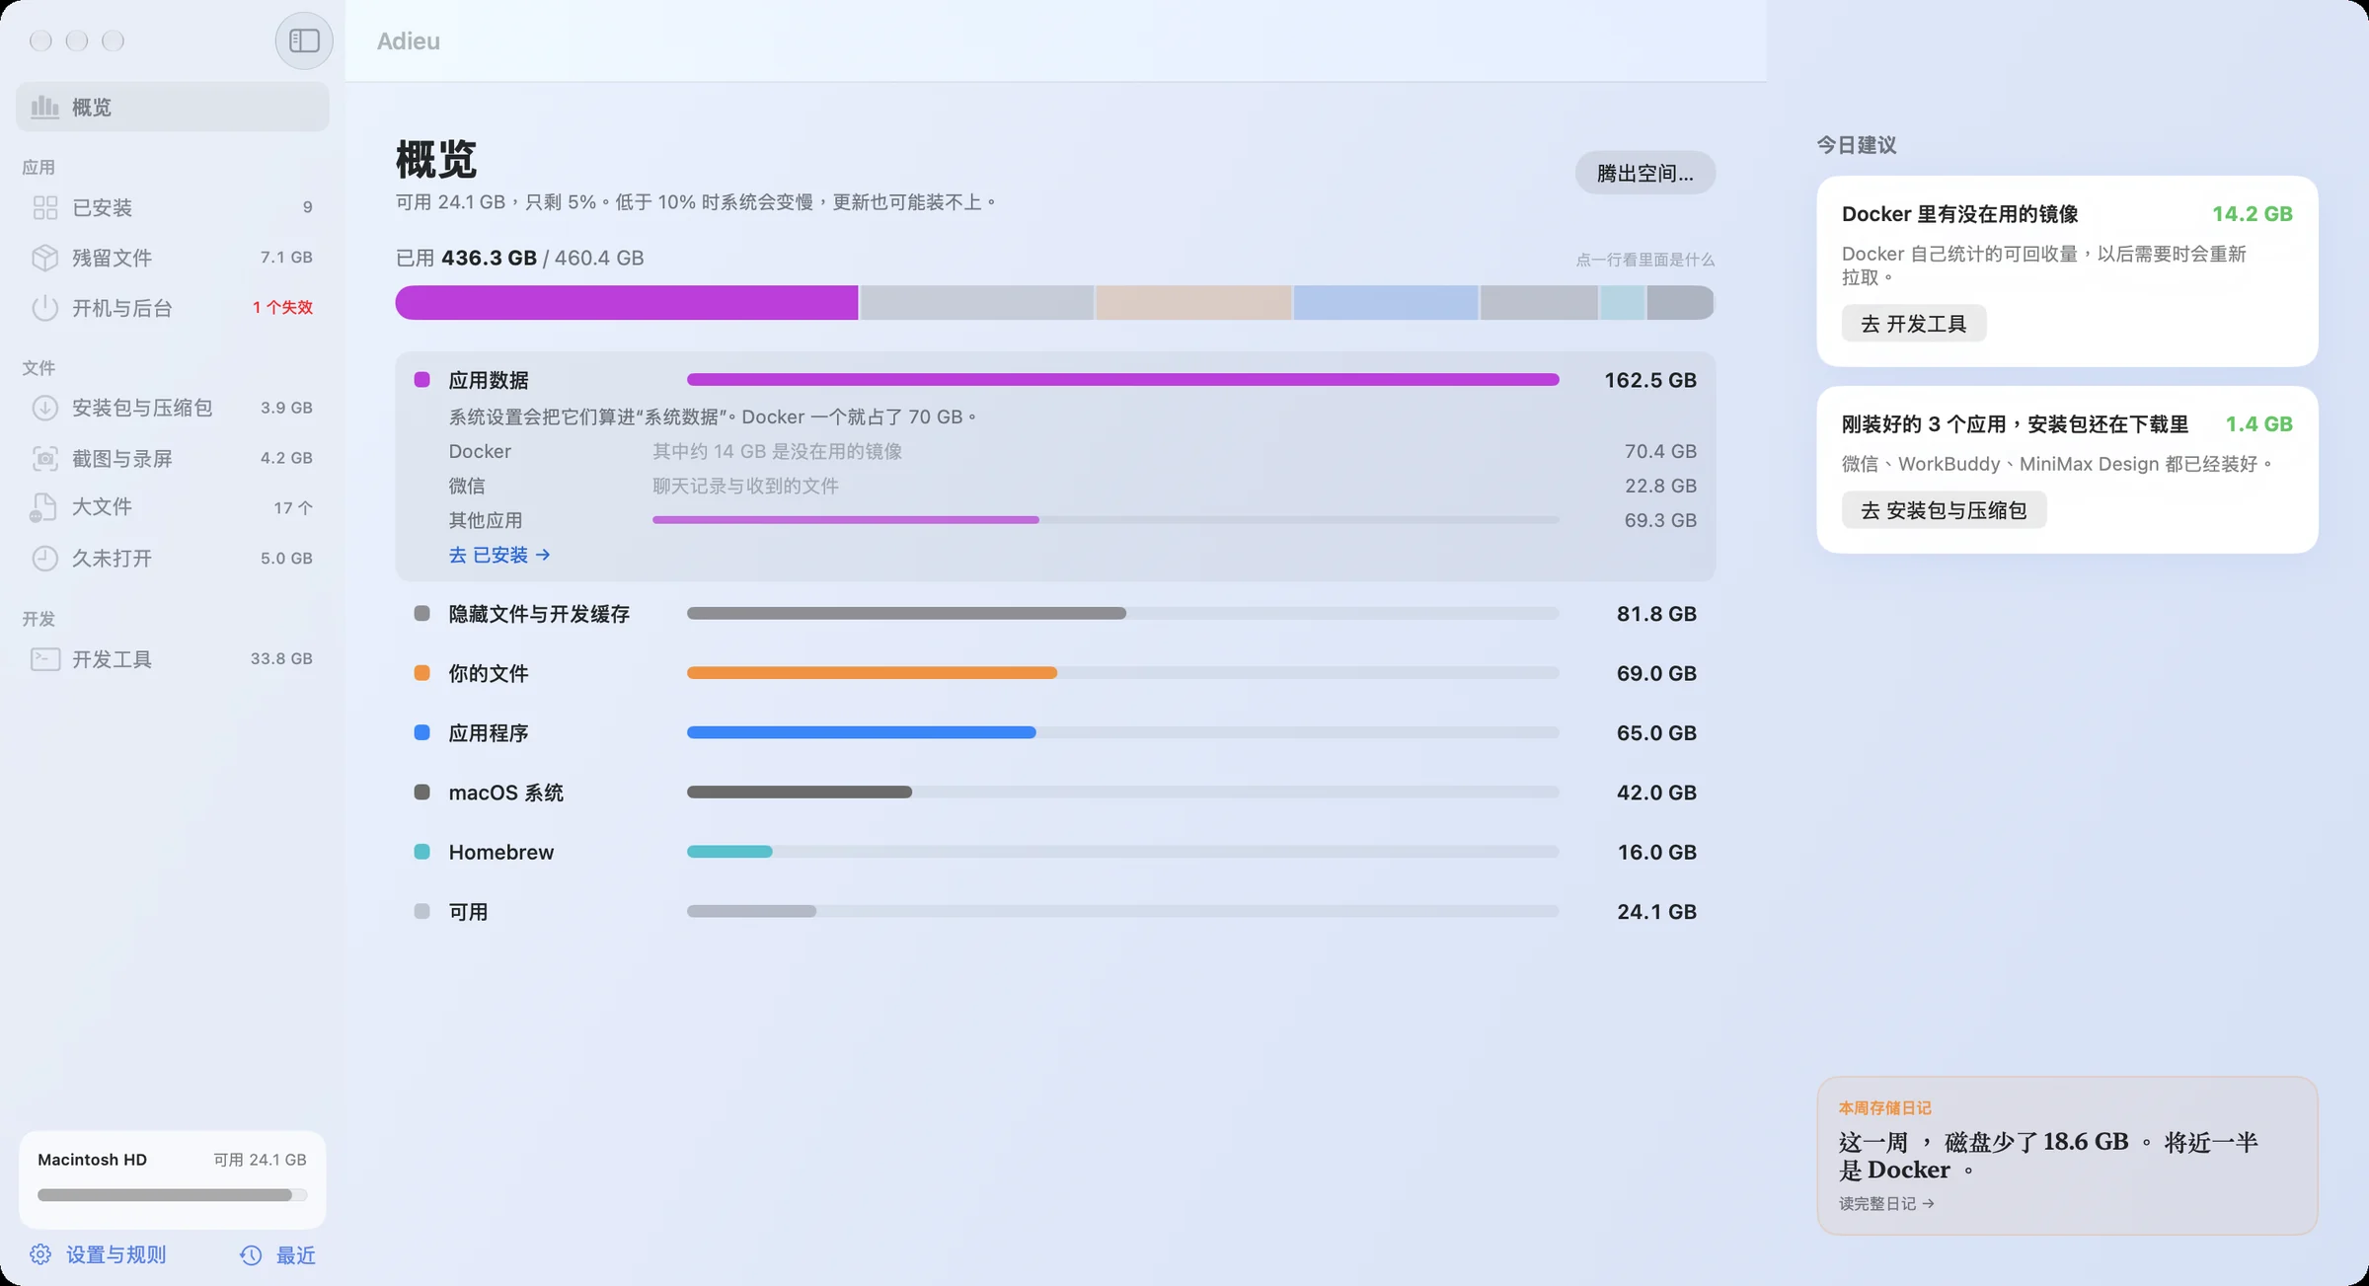Click the 最近 history clock icon

click(251, 1254)
